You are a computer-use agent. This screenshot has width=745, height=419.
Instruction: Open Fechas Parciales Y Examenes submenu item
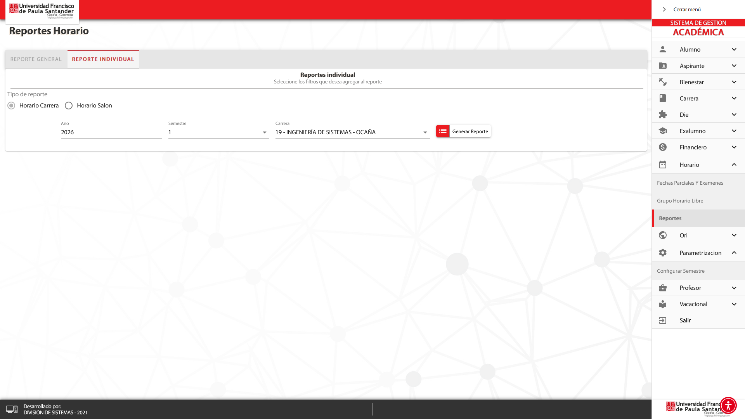(x=690, y=183)
